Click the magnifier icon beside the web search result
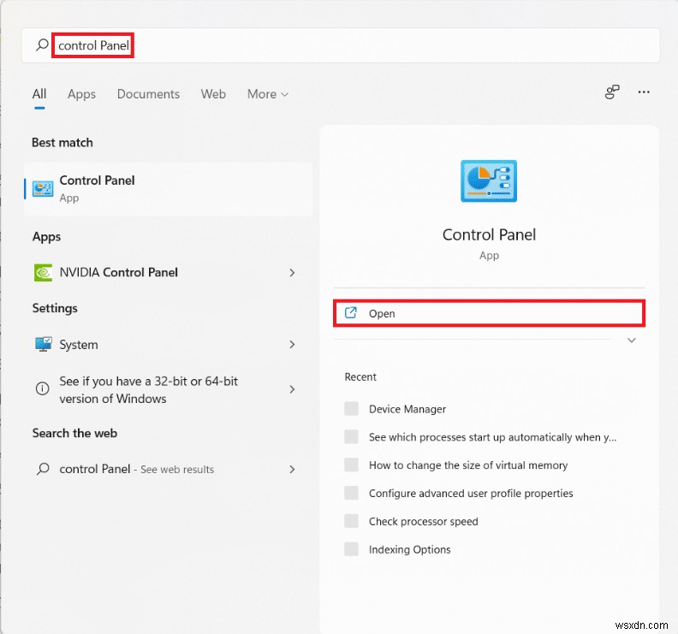678x634 pixels. click(x=43, y=469)
